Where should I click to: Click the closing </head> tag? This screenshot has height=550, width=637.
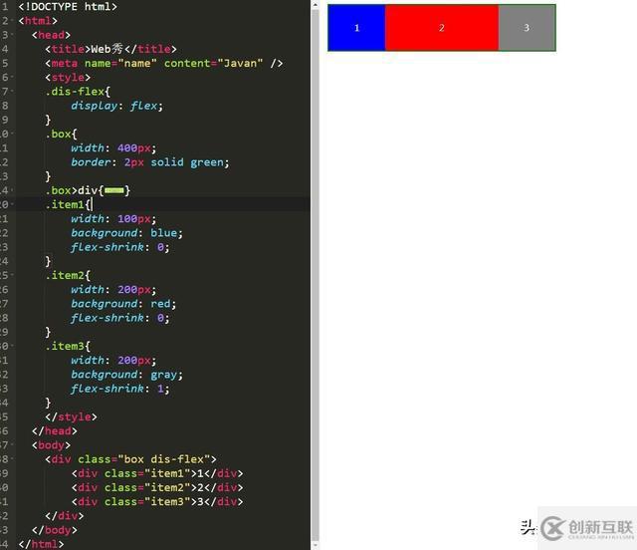55,430
